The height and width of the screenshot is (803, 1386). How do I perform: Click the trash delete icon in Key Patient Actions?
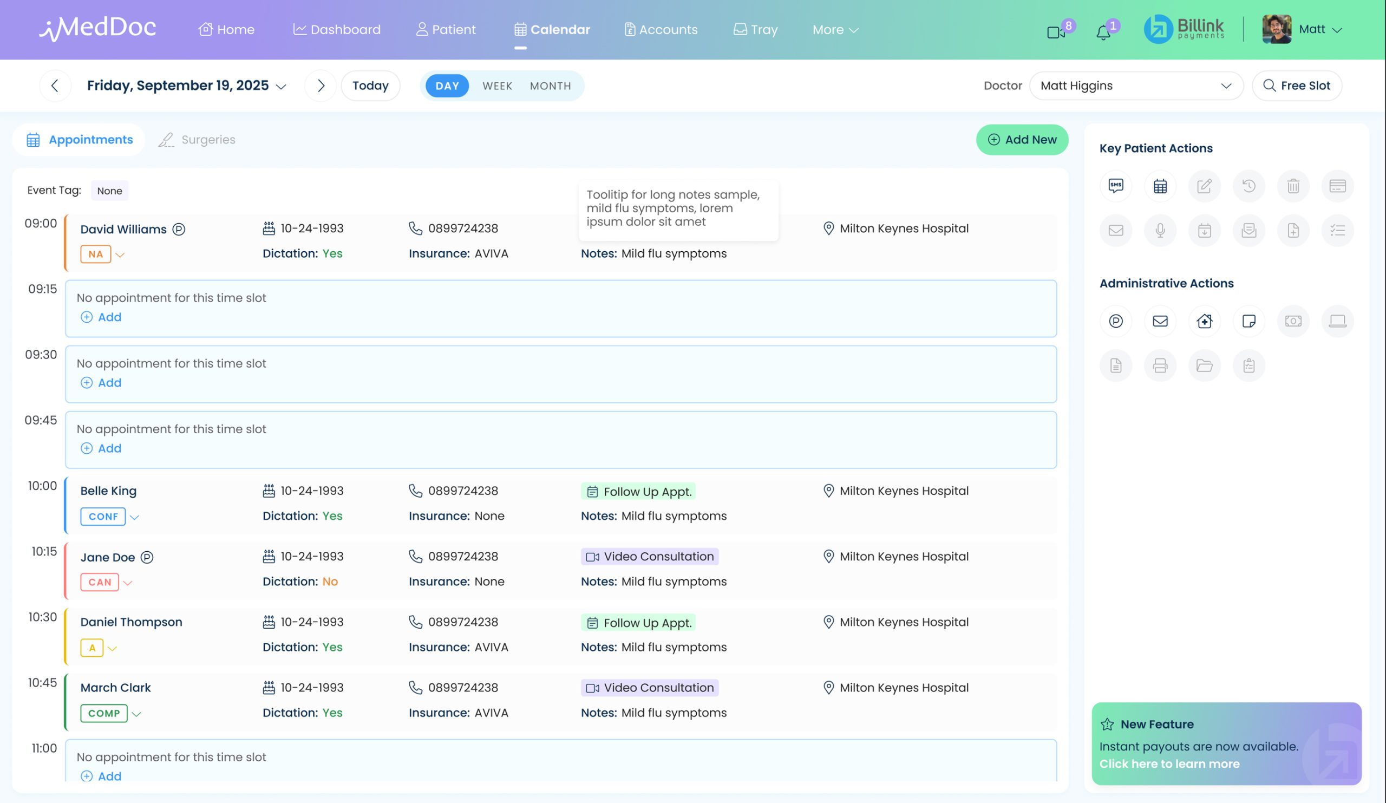point(1293,186)
